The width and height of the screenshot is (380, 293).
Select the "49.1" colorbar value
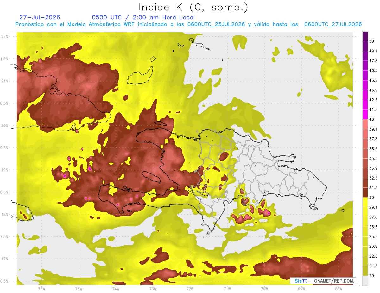point(373,51)
